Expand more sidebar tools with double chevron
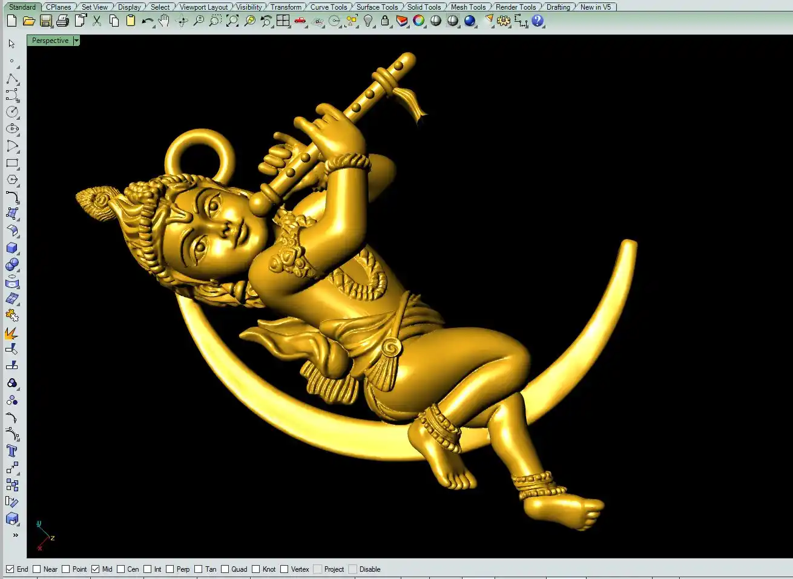 pos(15,535)
